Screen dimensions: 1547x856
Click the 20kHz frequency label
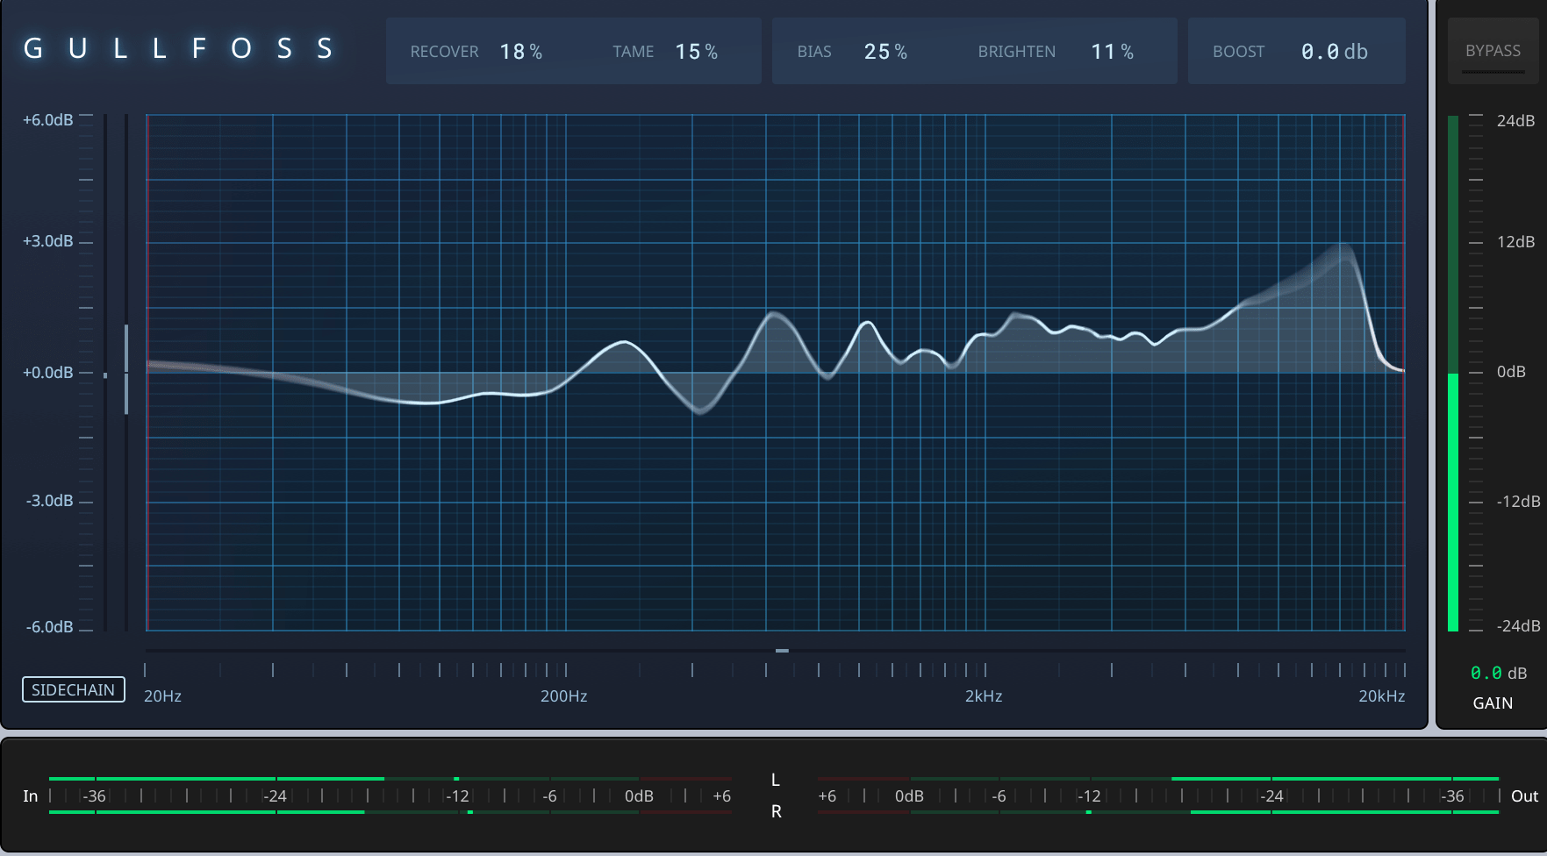[x=1382, y=696]
